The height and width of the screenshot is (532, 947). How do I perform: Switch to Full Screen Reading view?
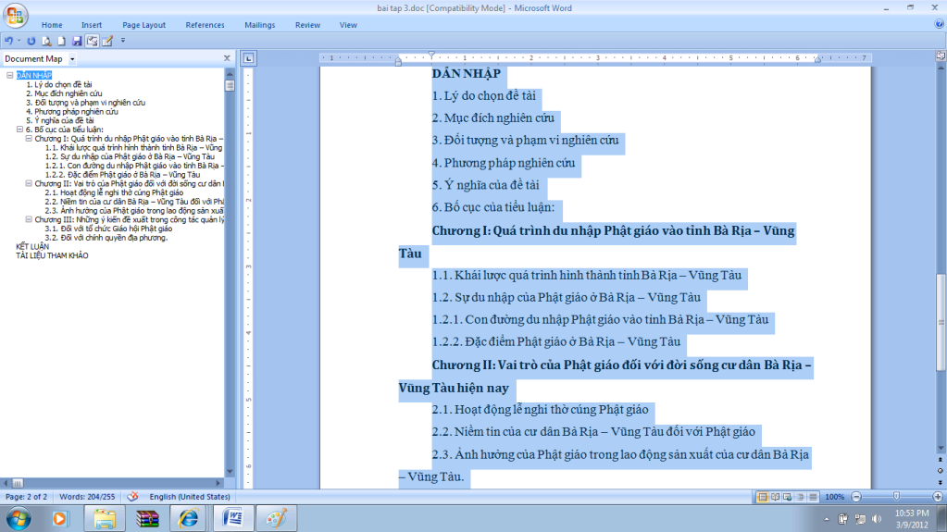point(776,497)
